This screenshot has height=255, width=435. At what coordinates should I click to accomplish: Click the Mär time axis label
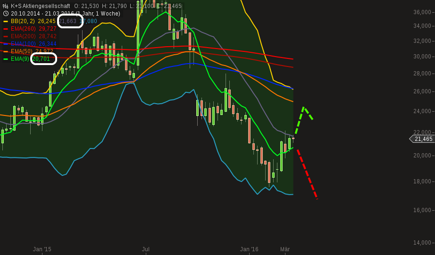pos(285,249)
